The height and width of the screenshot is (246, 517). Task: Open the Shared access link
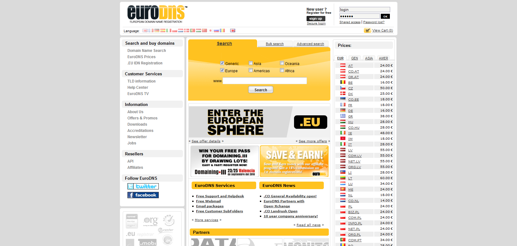pyautogui.click(x=350, y=22)
